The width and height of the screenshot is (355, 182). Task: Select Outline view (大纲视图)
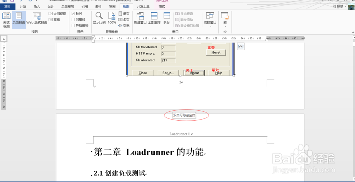point(58,14)
